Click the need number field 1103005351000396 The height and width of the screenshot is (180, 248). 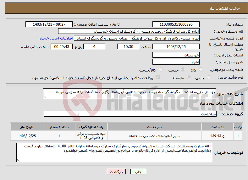coord(176,24)
